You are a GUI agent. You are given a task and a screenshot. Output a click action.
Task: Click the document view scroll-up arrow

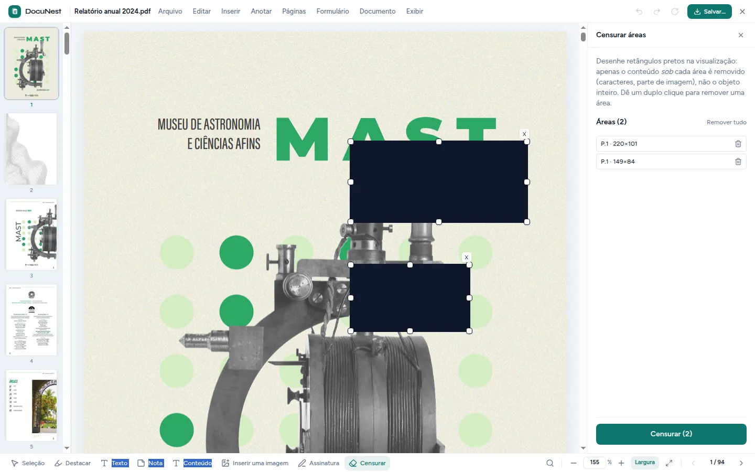click(583, 28)
